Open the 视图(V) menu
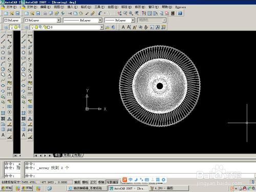Screen dimensions: 256x192 pos(59,7)
